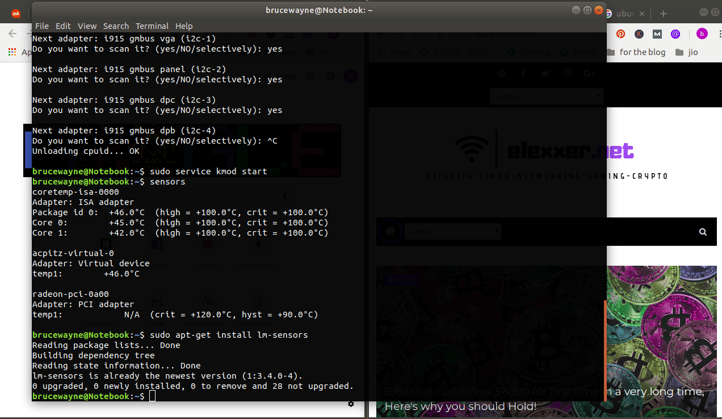
Task: Click the gear icon in the terminal corner
Action: (351, 404)
